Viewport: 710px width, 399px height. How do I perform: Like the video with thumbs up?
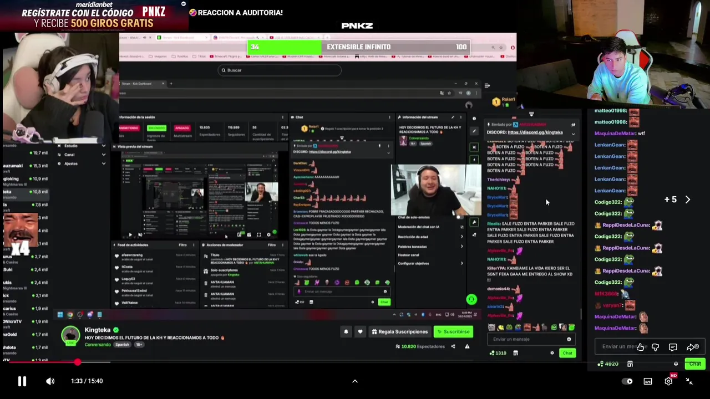click(x=641, y=347)
